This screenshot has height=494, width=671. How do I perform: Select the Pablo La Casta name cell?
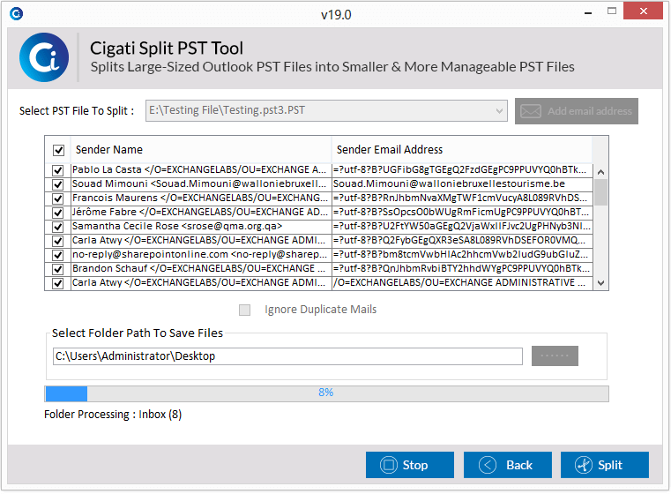coord(201,170)
